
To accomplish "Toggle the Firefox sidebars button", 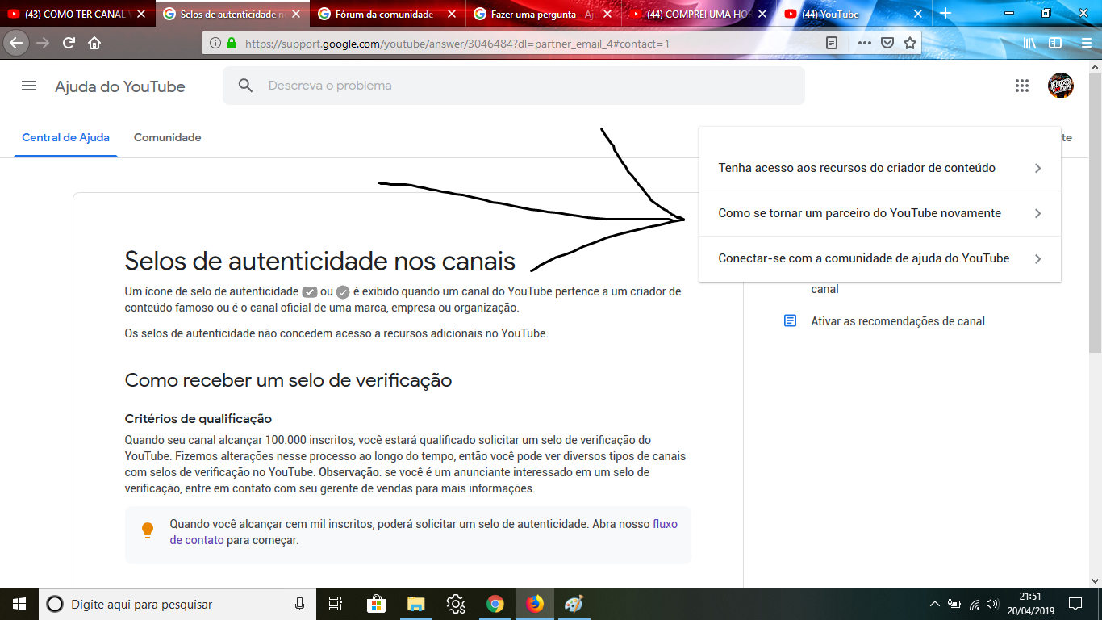I will (1054, 44).
